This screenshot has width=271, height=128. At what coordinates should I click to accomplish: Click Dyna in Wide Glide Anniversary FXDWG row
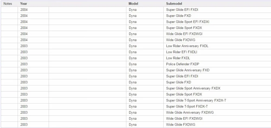click(x=133, y=112)
